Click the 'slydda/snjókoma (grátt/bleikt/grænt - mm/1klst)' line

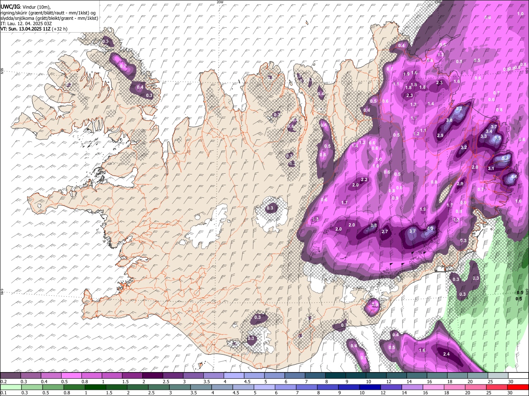(x=49, y=18)
